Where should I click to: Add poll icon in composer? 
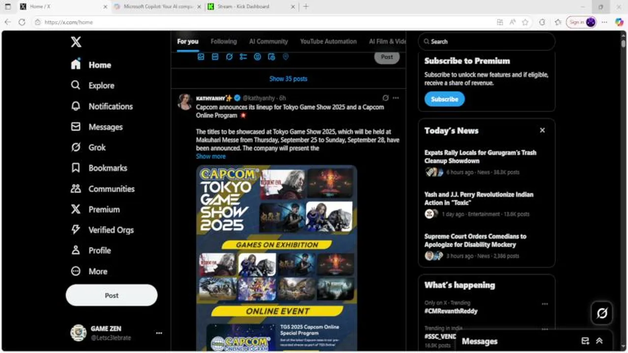[x=243, y=57]
